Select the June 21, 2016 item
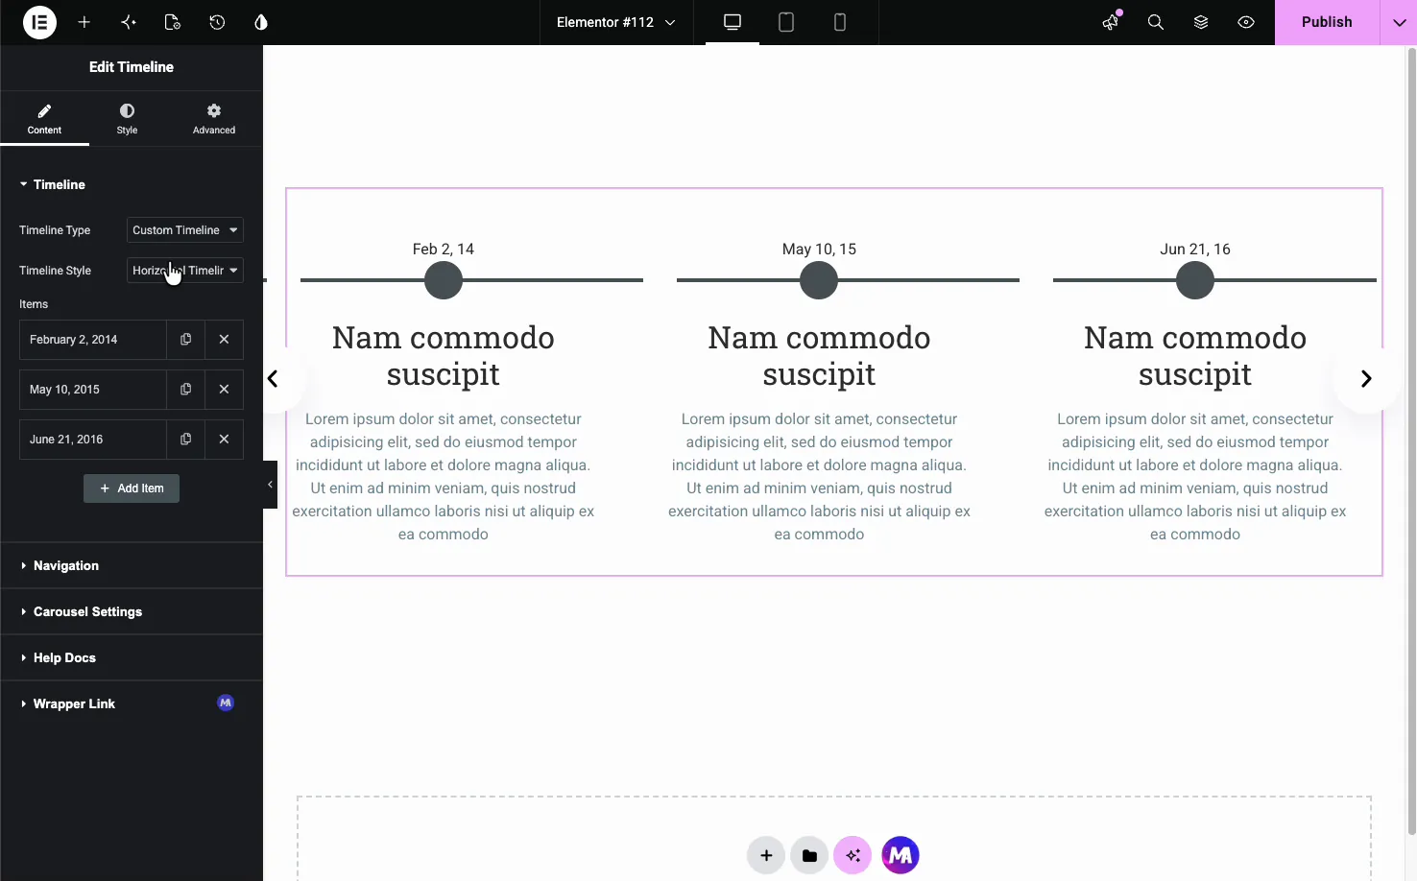The height and width of the screenshot is (881, 1417). [x=93, y=440]
